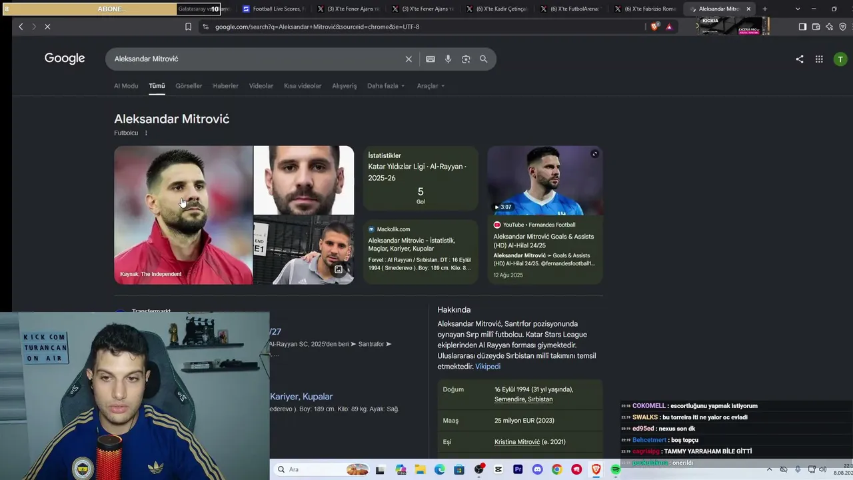Open the large Mitrović photo from The Independent
Image resolution: width=853 pixels, height=480 pixels.
(183, 215)
